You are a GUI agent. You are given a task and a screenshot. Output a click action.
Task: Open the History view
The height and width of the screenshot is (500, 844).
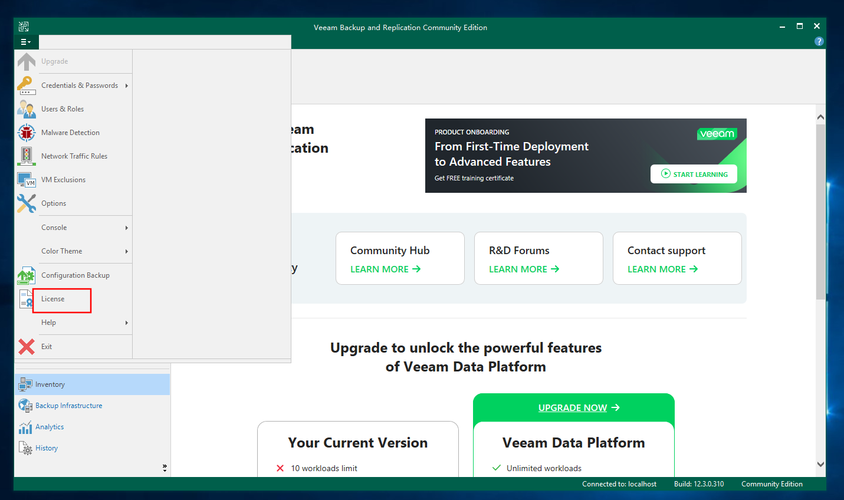93,448
